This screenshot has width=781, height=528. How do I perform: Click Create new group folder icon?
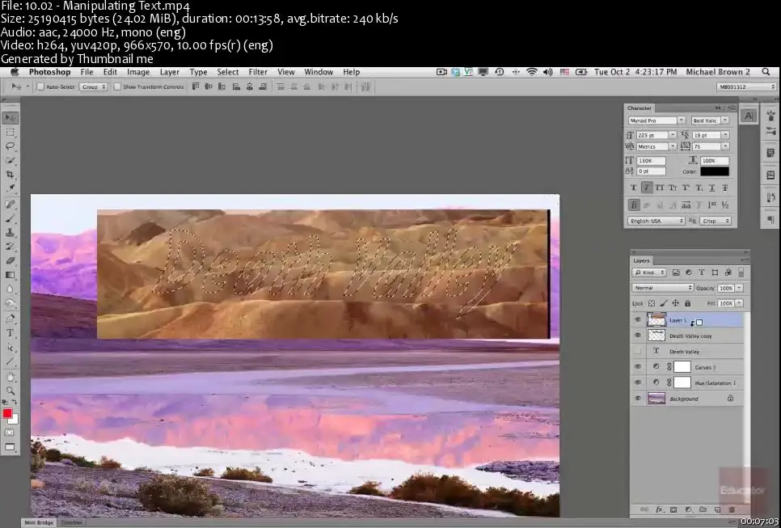pos(703,509)
